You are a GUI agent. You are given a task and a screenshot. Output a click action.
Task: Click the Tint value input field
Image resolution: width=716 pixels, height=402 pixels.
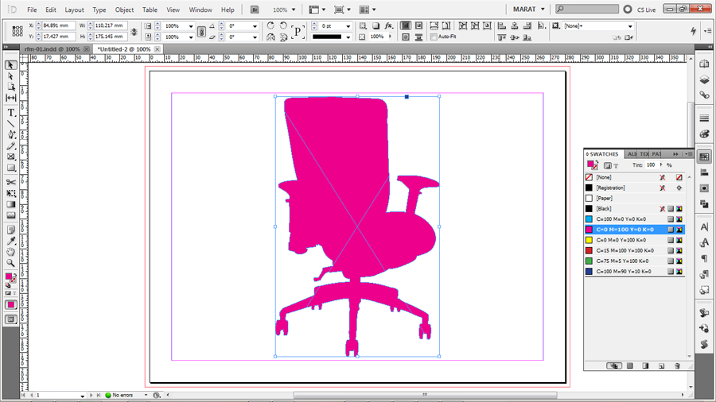[651, 165]
